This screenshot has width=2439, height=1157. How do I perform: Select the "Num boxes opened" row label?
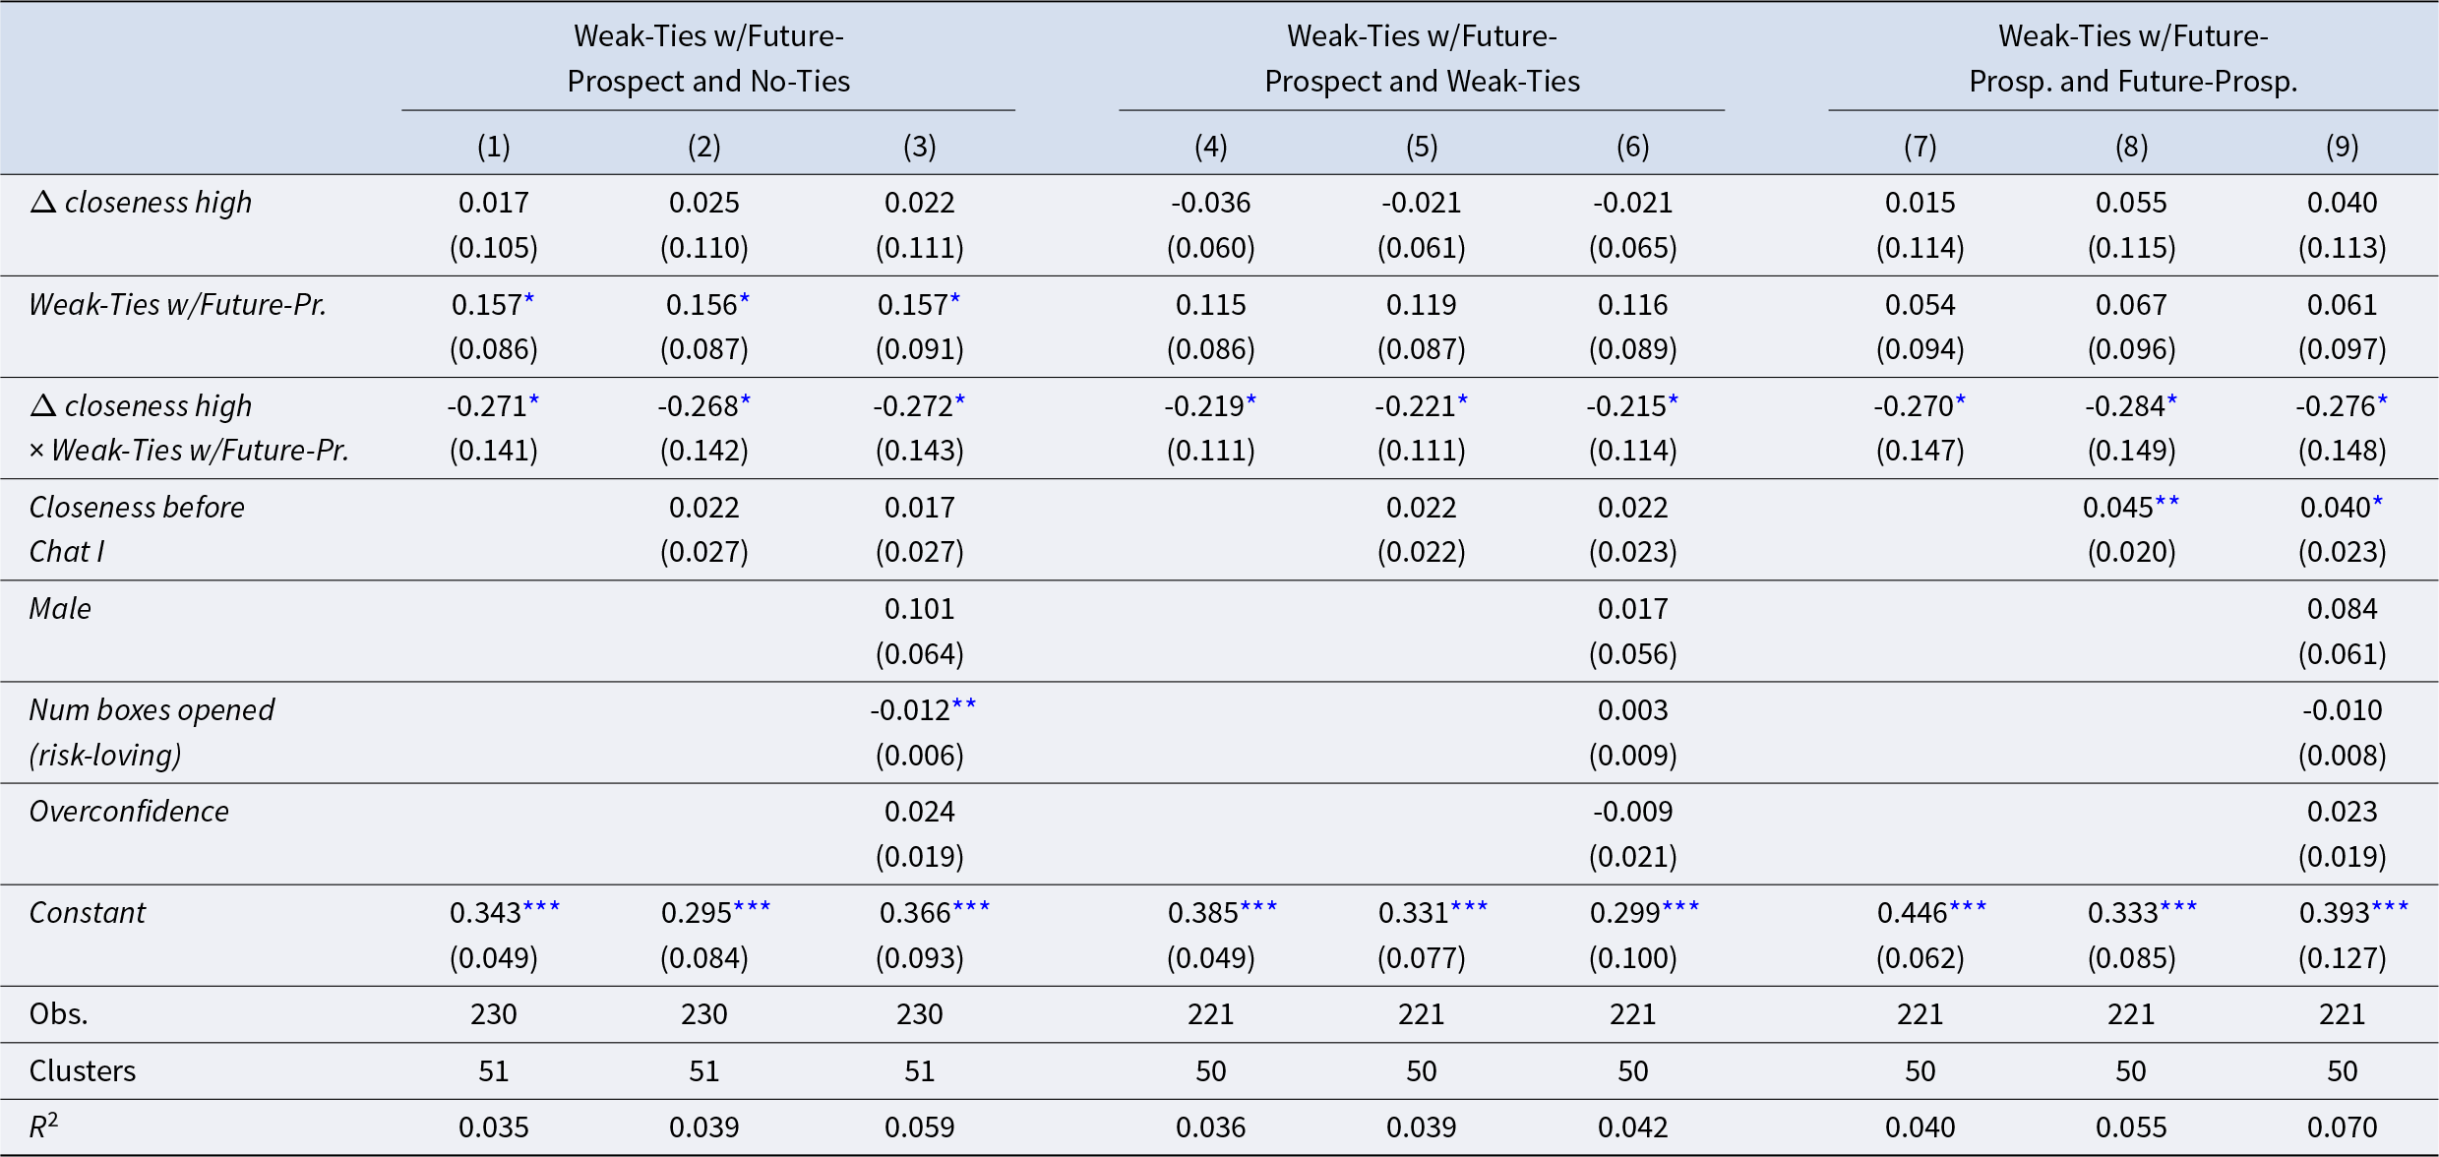(x=152, y=710)
